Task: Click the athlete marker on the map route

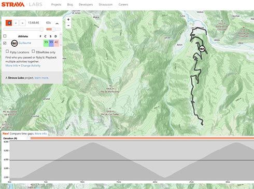Action: [x=202, y=49]
